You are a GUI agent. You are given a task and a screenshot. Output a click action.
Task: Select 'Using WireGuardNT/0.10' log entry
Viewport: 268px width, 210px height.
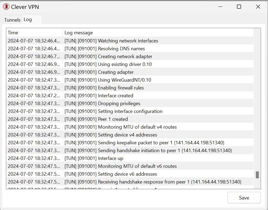pyautogui.click(x=130, y=80)
